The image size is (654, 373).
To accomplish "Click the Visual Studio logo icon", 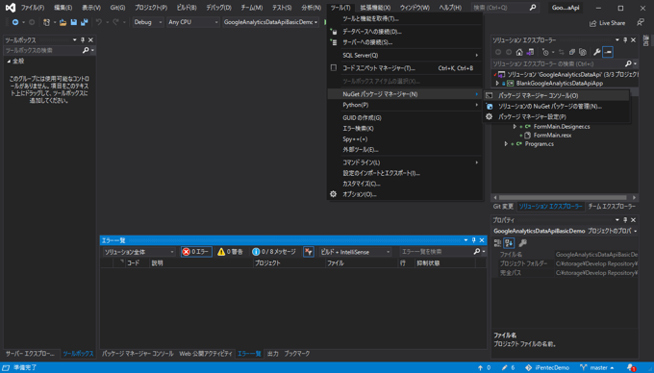I will click(11, 8).
